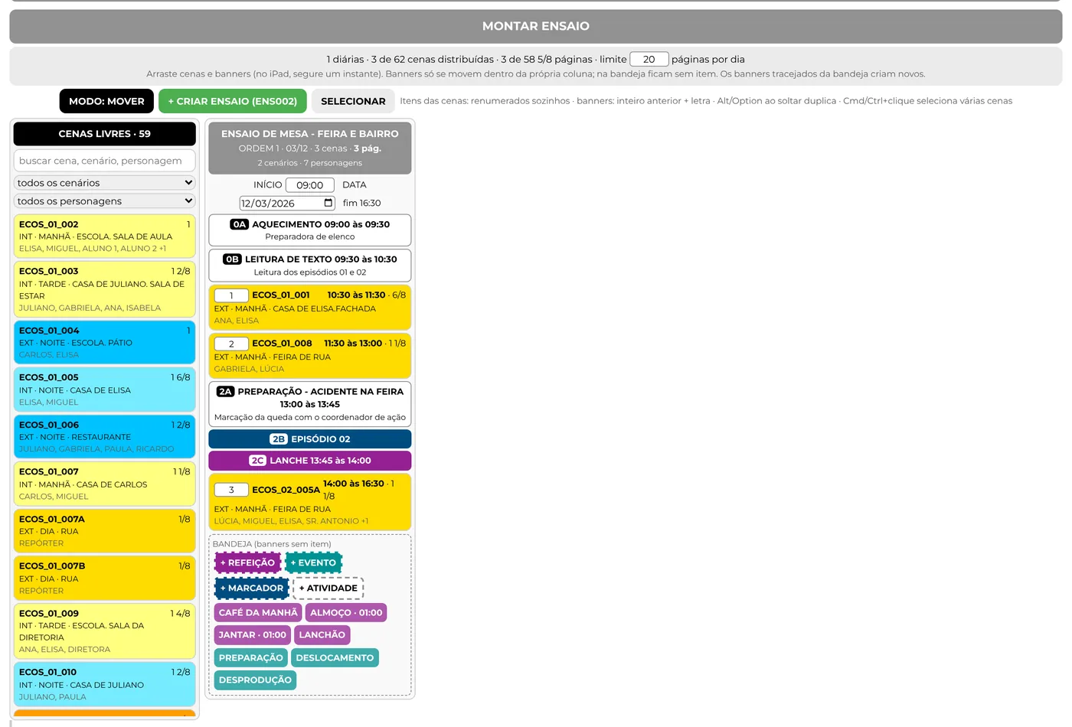
Task: Select the PREPARAÇÃO - ACIDENTE NA FEIRA banner
Action: [310, 403]
